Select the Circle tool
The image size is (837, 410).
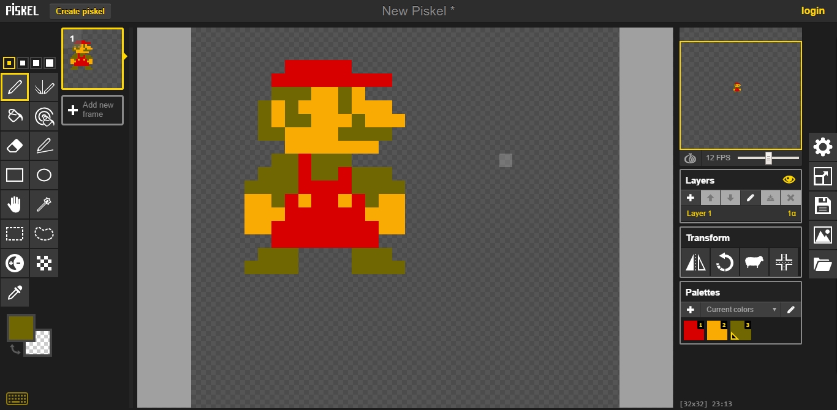[x=44, y=175]
